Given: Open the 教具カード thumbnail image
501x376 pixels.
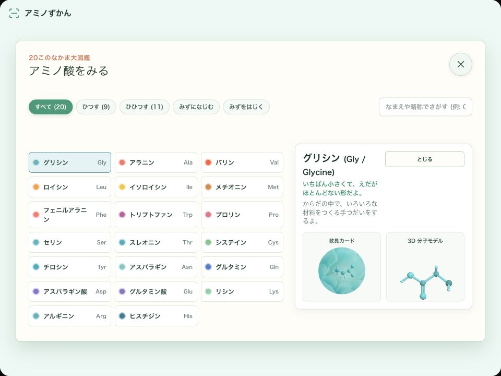Looking at the screenshot, I should 341,271.
